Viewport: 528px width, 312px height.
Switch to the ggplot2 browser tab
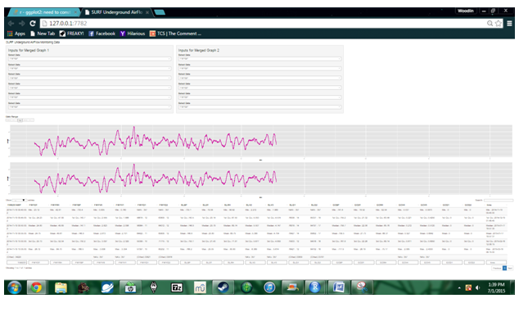click(x=44, y=12)
